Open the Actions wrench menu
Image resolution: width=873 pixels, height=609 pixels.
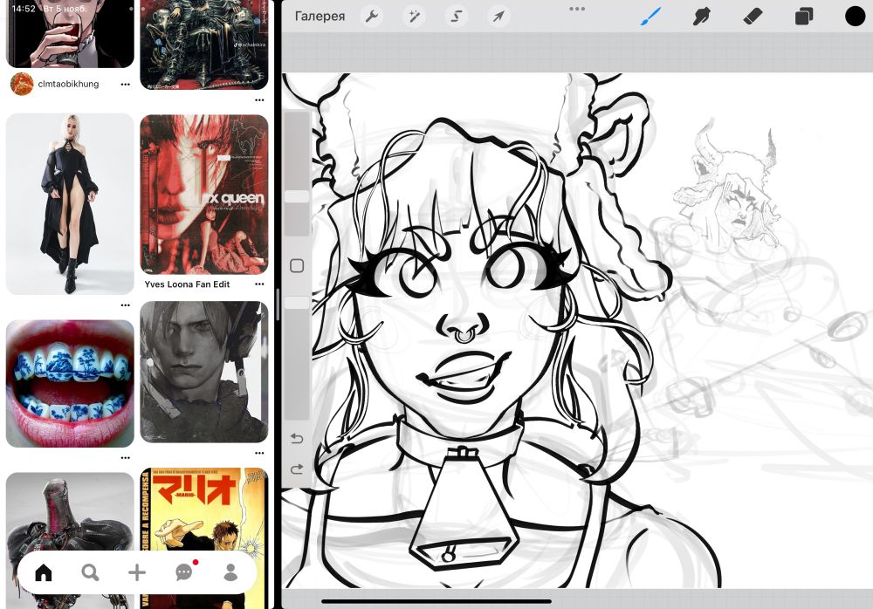coord(371,17)
